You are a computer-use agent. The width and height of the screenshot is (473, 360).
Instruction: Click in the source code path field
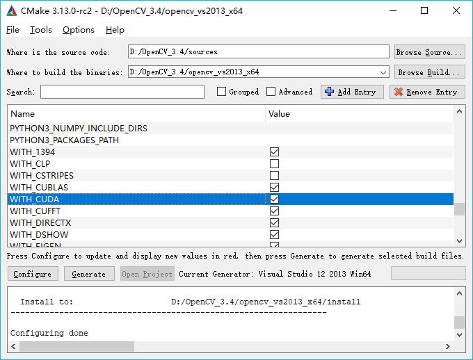[x=259, y=52]
